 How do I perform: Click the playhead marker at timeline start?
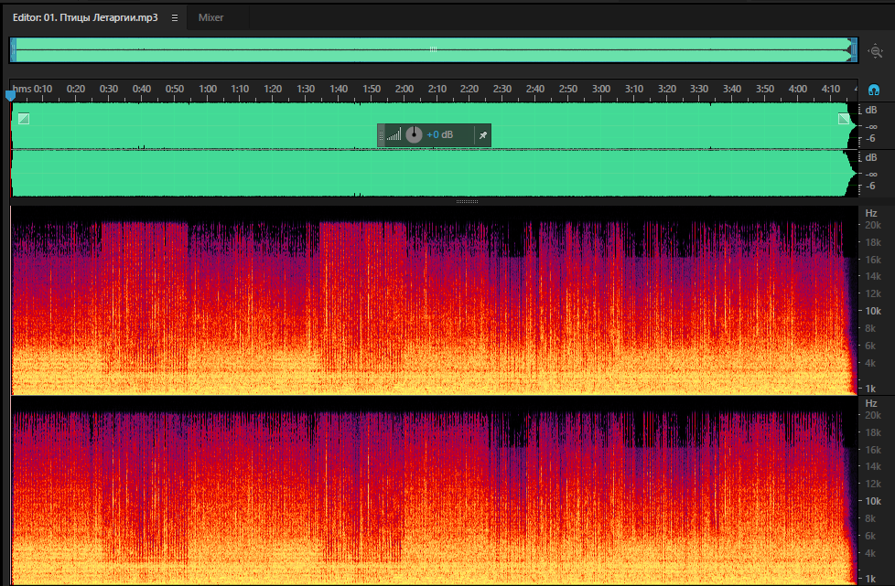(10, 96)
